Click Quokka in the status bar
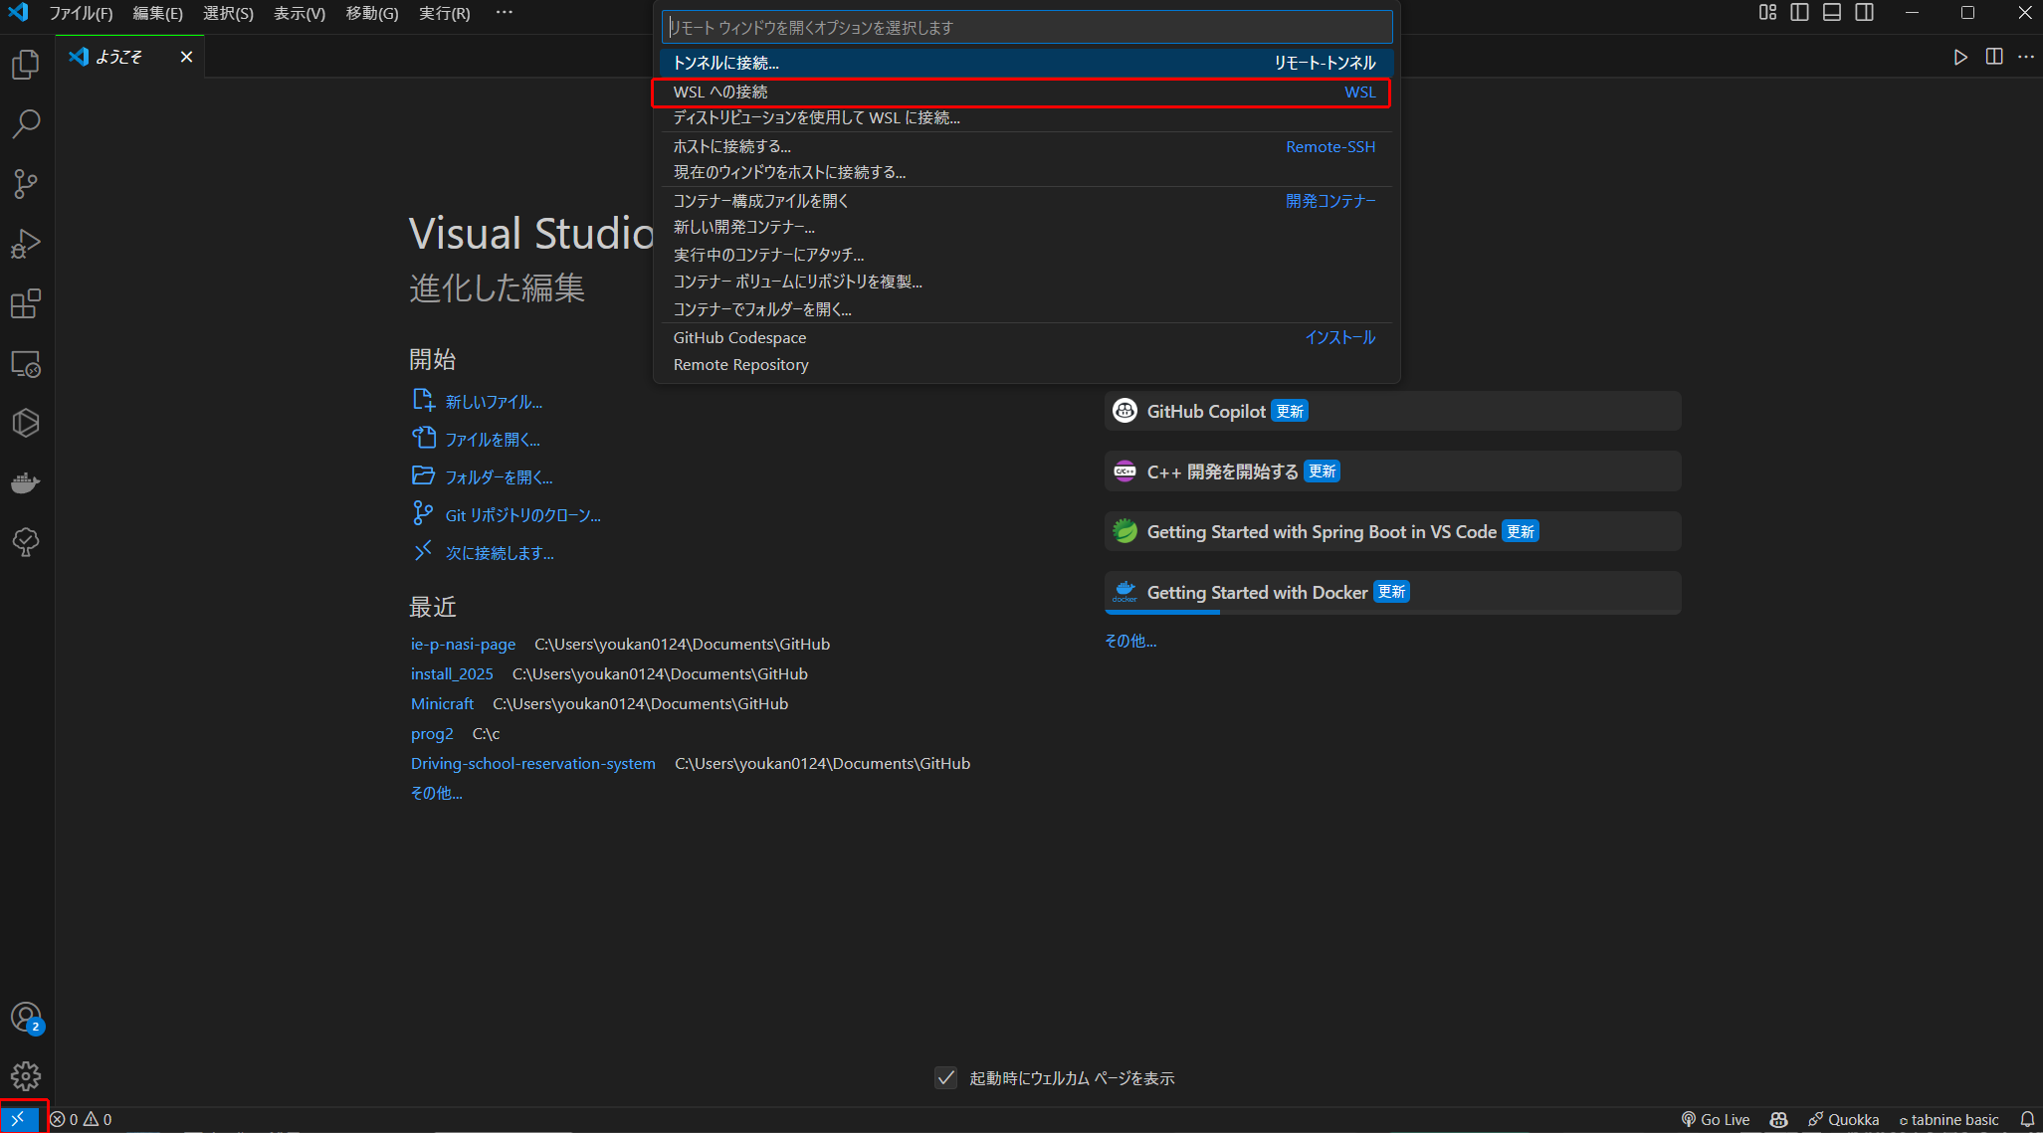The width and height of the screenshot is (2043, 1133). coord(1844,1119)
